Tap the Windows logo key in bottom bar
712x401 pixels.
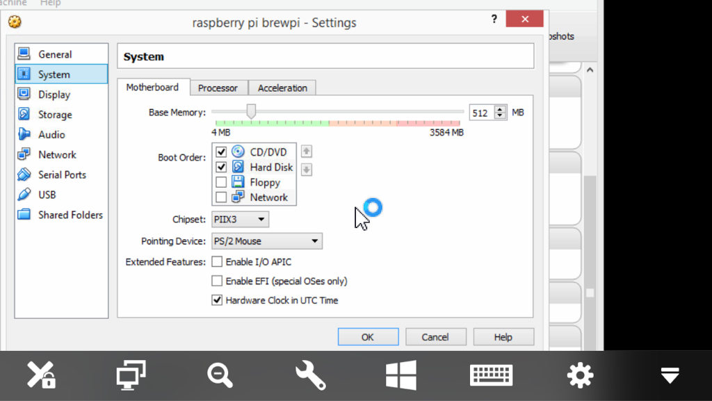click(x=401, y=375)
